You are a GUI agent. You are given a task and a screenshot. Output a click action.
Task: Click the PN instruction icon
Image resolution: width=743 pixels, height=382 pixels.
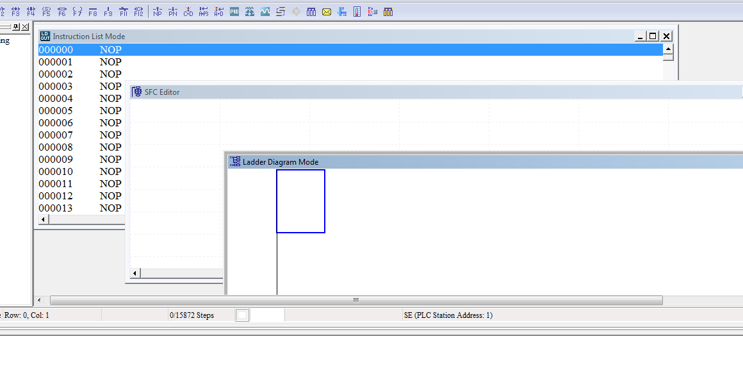click(173, 12)
